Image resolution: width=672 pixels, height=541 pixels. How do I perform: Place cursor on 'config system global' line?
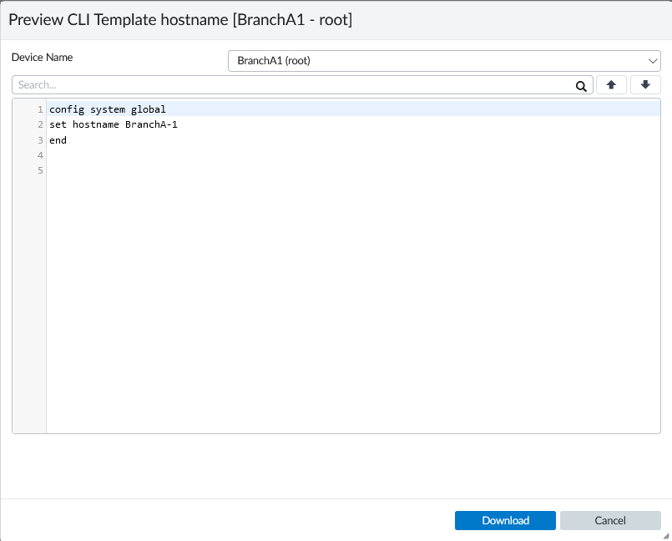tap(108, 109)
